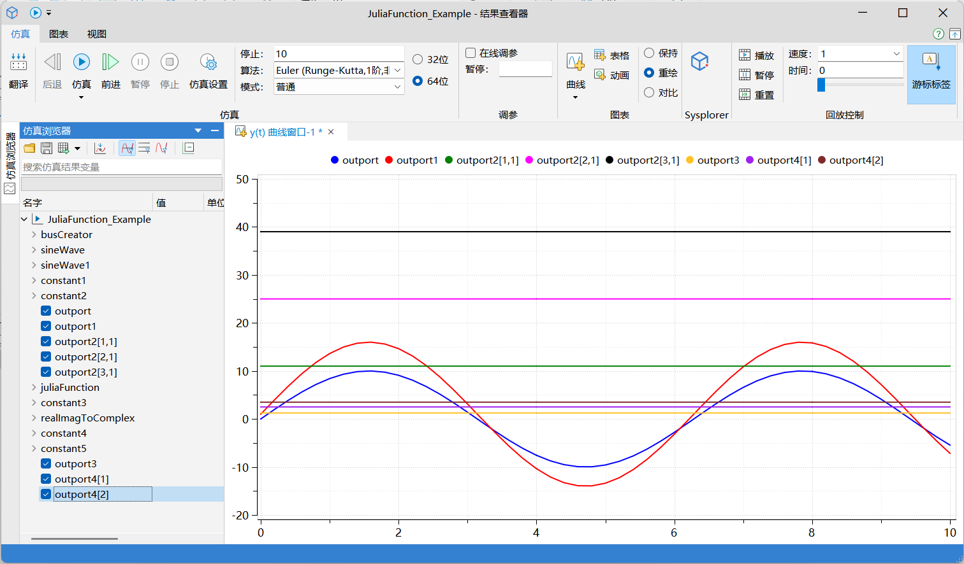Switch to the 图表 ribbon tab
The width and height of the screenshot is (964, 564).
click(59, 34)
